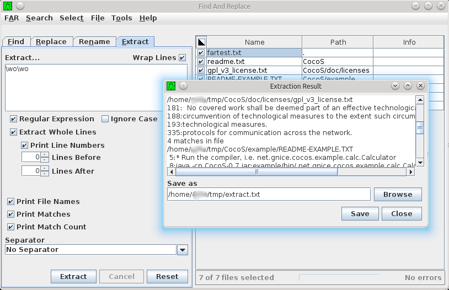Screen dimensions: 449x290
Task: Uncheck Print Line Numbers option
Action: (x=25, y=145)
